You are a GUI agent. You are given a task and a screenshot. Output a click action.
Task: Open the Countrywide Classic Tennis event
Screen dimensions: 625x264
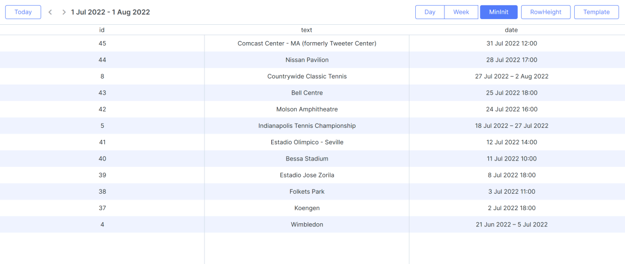click(x=307, y=76)
